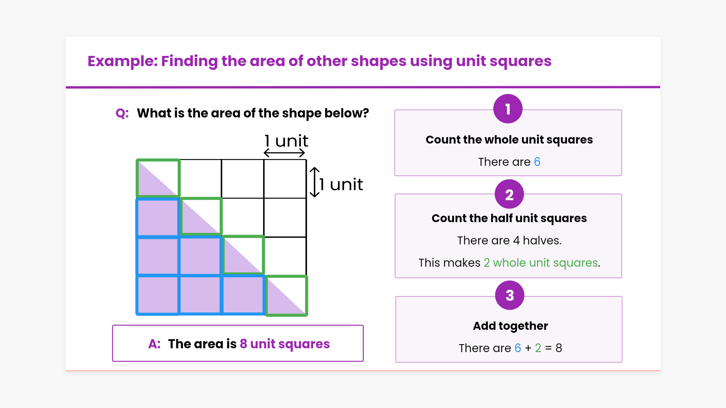Click the purple step 3 circle
Image resolution: width=726 pixels, height=408 pixels.
pos(509,295)
